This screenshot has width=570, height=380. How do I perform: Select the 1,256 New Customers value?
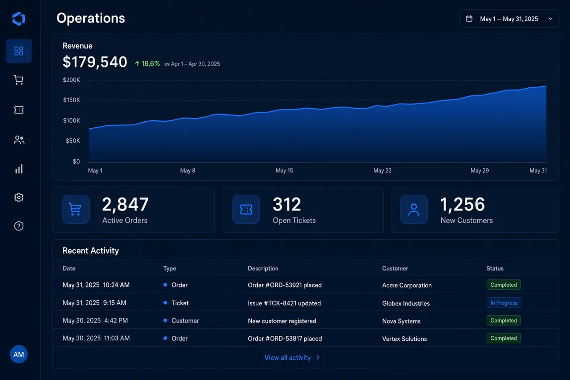(463, 204)
